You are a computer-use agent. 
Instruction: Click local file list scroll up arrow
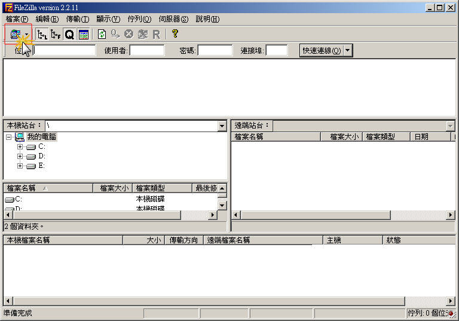(222, 188)
